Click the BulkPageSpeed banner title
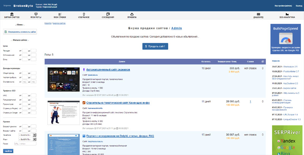The image size is (304, 155). 285,28
